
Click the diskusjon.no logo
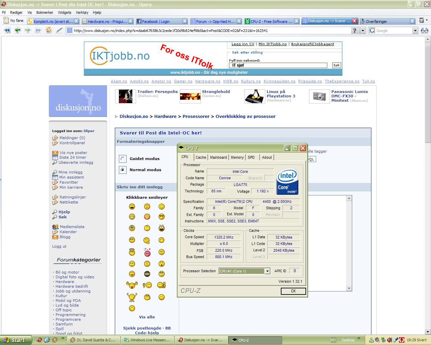click(x=78, y=101)
